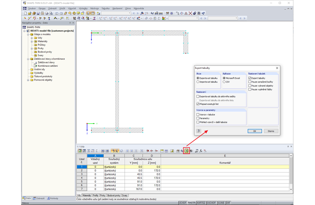Click the Save diskette icon in toolbar
Image resolution: width=315 pixels, height=205 pixels.
tap(38, 13)
